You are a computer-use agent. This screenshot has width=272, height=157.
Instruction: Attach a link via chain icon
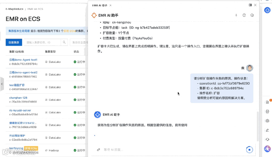98,149
